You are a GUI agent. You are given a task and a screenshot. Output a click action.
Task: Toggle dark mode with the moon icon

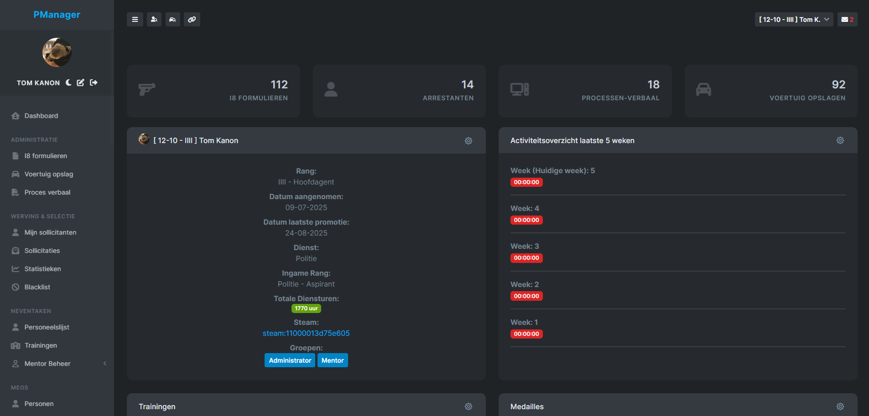68,82
